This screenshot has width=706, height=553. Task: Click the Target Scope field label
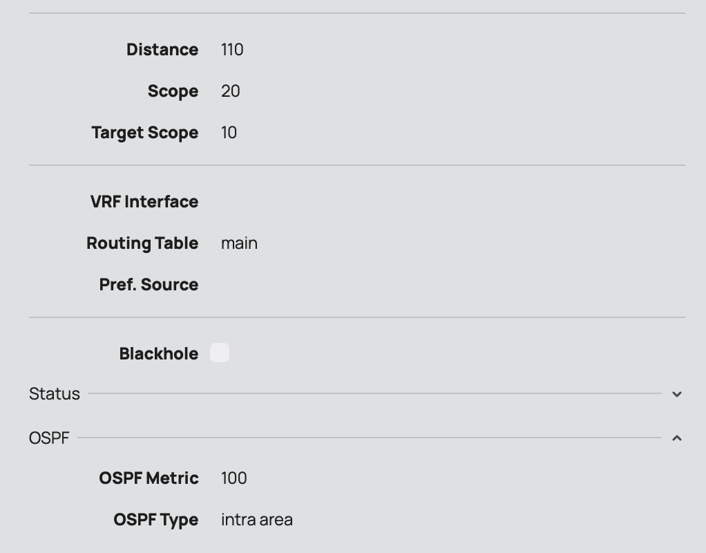pos(145,133)
